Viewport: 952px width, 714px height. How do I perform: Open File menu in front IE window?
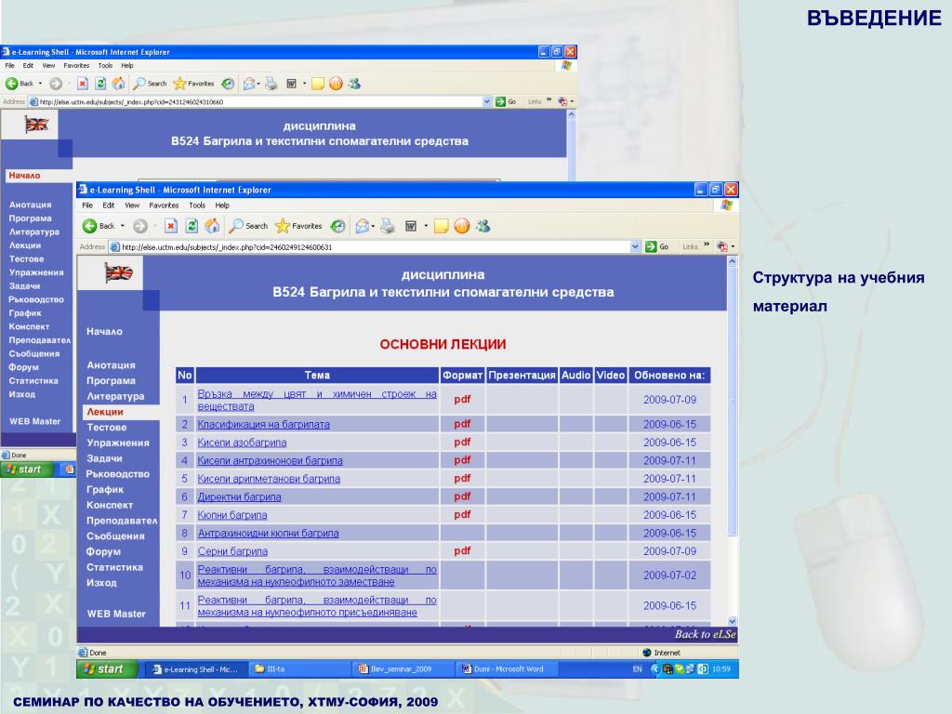click(86, 205)
